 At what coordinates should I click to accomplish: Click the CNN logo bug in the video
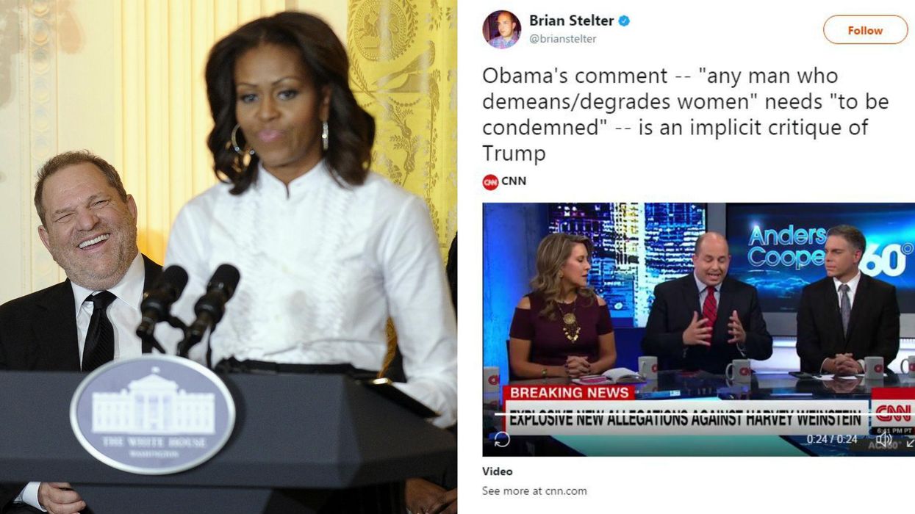coord(892,412)
